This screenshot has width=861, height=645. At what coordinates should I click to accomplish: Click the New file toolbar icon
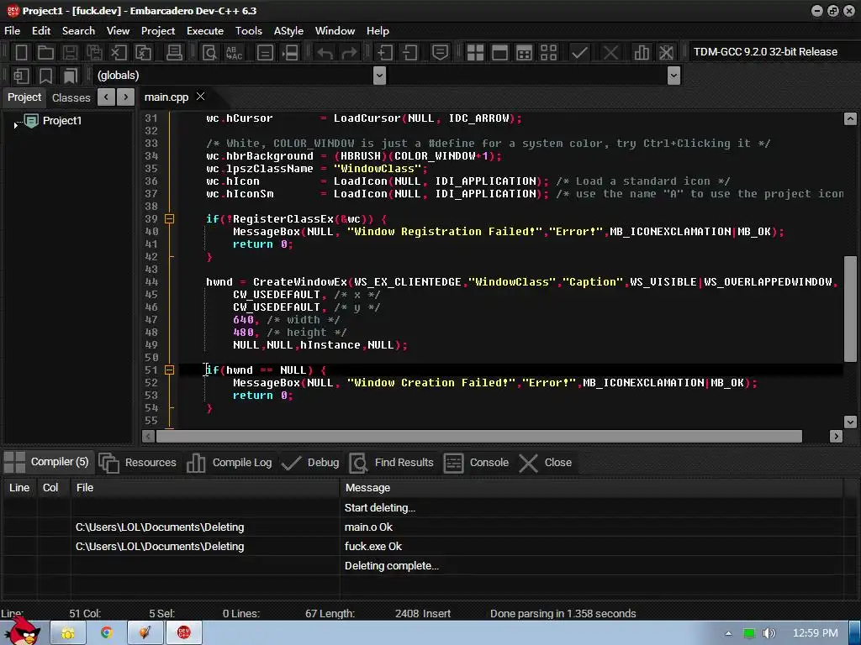(x=22, y=52)
